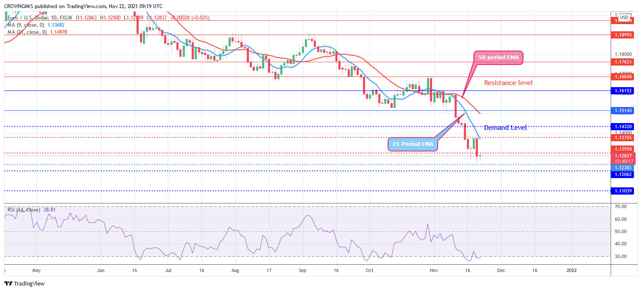Click the TradingView wordmark at bottom left
642x291 pixels.
point(30,284)
